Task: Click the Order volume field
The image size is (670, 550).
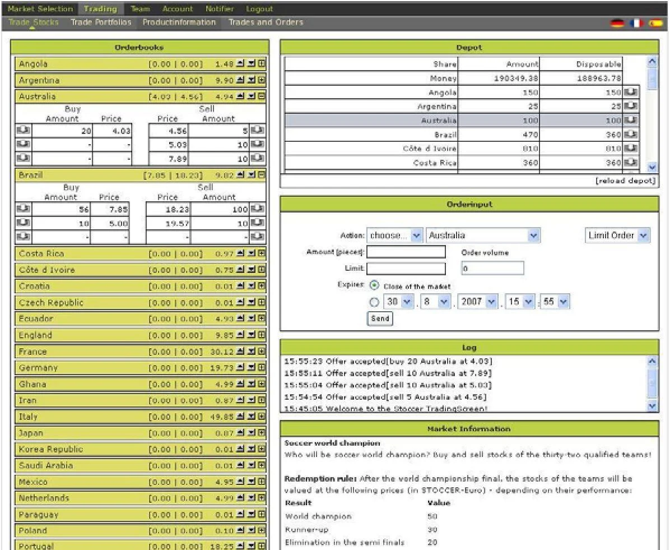Action: (492, 268)
